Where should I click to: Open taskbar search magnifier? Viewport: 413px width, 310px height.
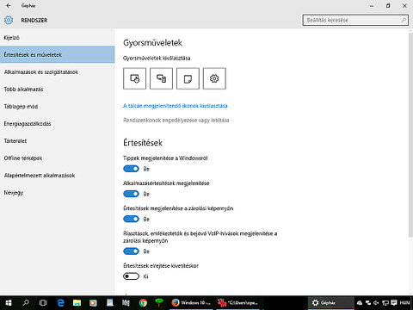click(x=26, y=303)
